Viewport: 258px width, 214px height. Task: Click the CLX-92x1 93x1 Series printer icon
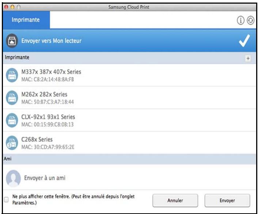coord(12,120)
